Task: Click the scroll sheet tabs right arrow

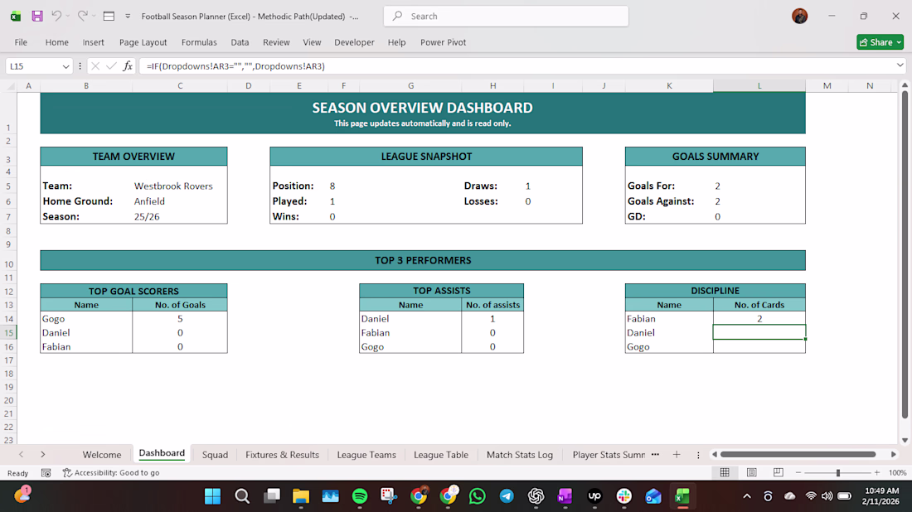Action: click(x=42, y=455)
